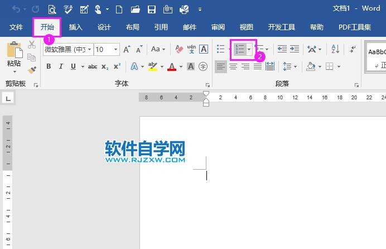Toggle italic formatting
386x249 pixels.
click(x=61, y=66)
